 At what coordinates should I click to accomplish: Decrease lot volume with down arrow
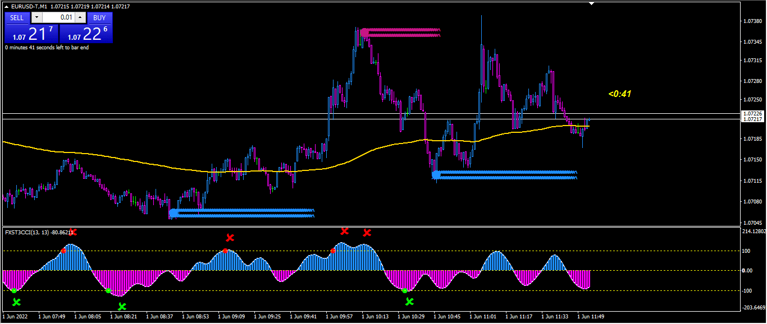point(36,17)
